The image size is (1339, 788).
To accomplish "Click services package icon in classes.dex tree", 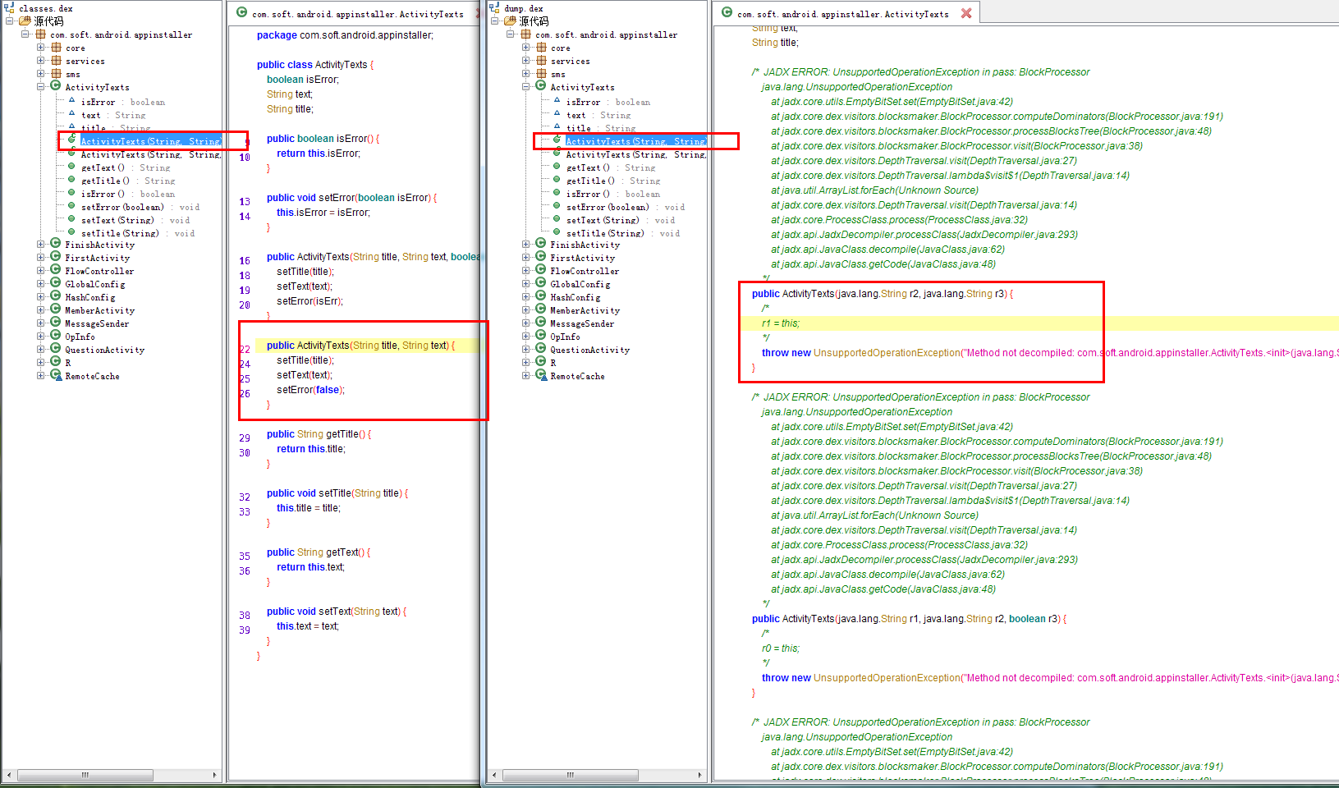I will pyautogui.click(x=56, y=61).
